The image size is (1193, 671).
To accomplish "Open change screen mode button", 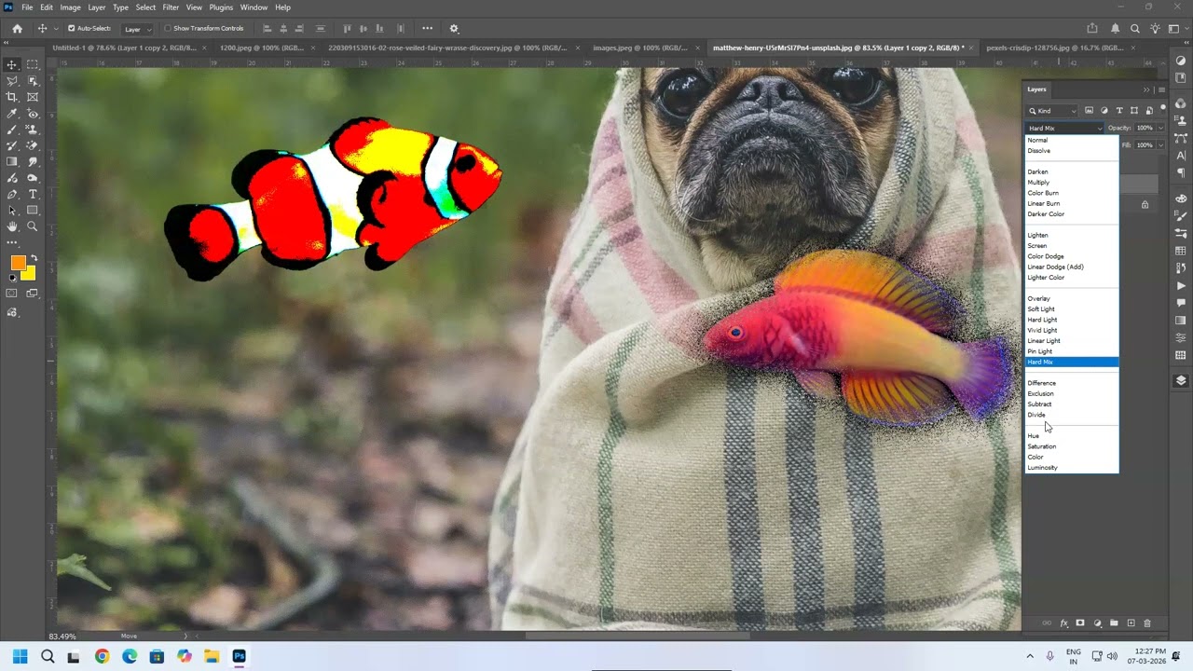I will 33,293.
